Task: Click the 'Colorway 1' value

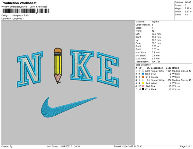Action: pos(18,19)
